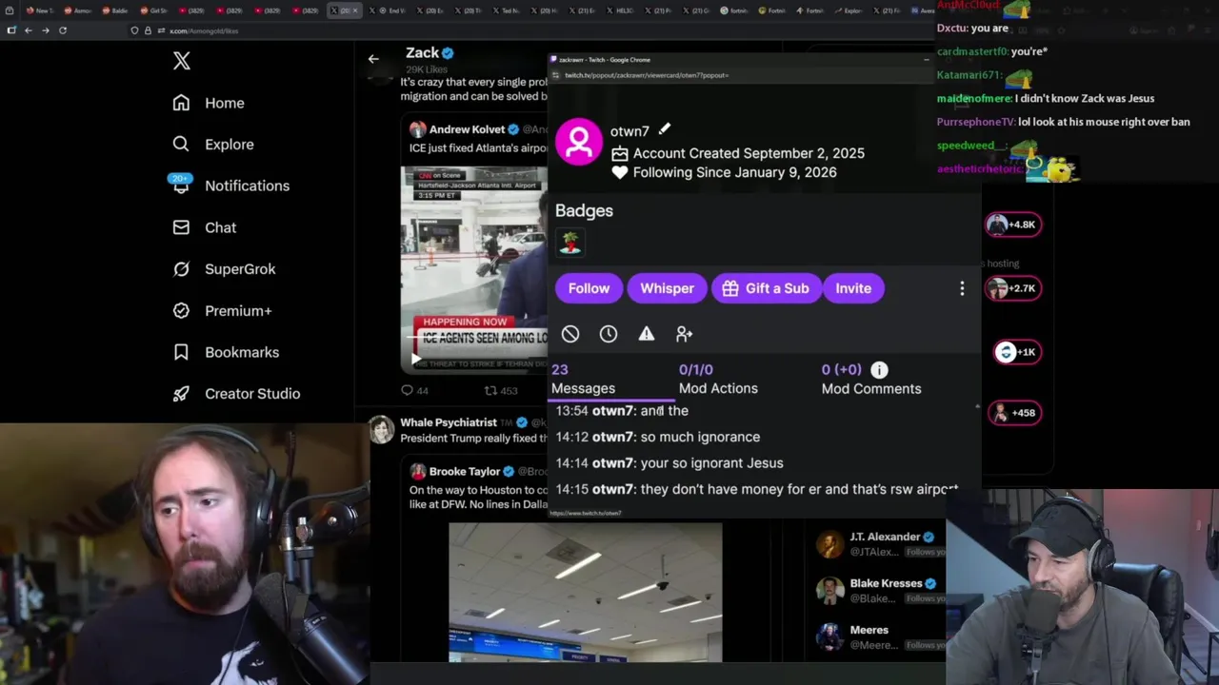
Task: Click the Explore magnifier icon
Action: coord(181,145)
